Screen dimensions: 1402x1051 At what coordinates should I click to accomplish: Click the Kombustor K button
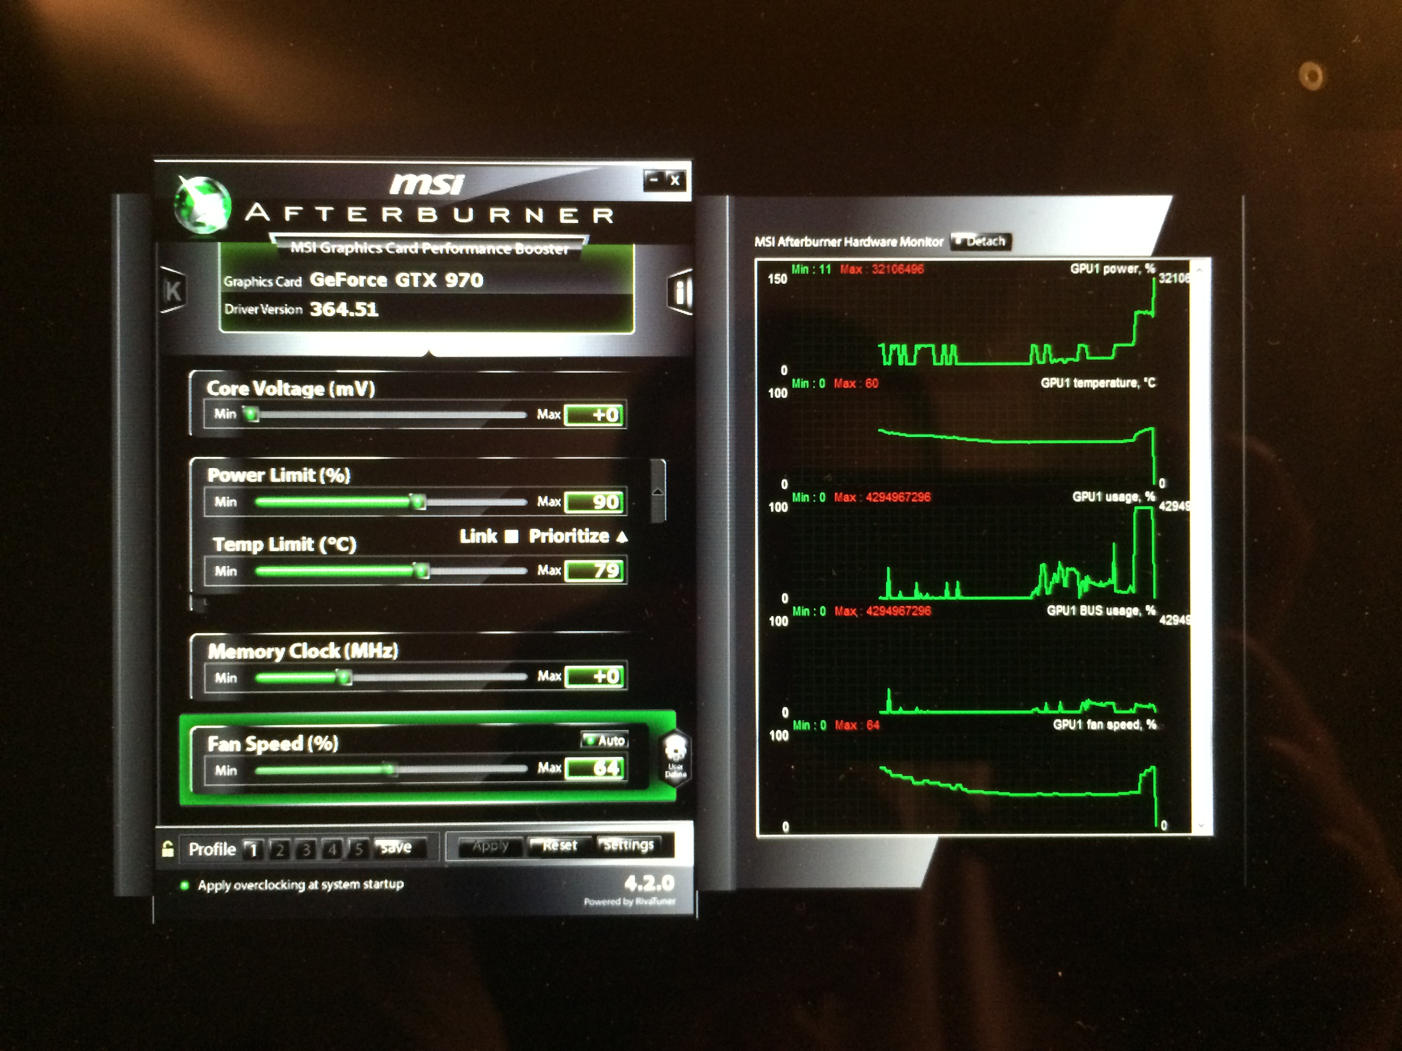click(172, 291)
